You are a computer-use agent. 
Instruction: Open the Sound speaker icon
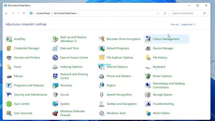point(55,95)
